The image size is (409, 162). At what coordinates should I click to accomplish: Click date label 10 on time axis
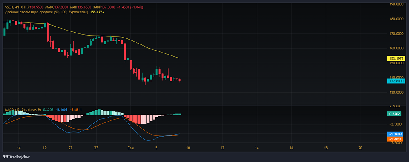pyautogui.click(x=188, y=148)
